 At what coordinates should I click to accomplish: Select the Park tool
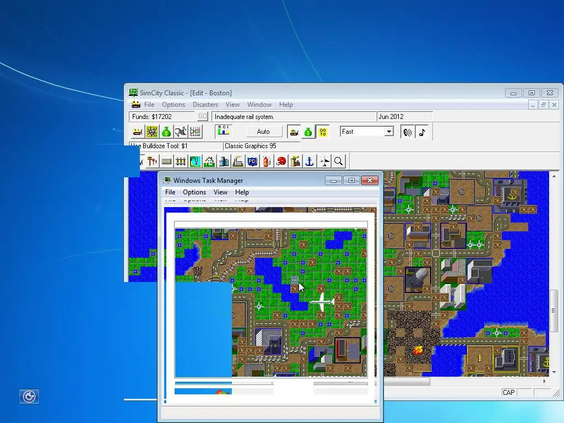(x=195, y=161)
